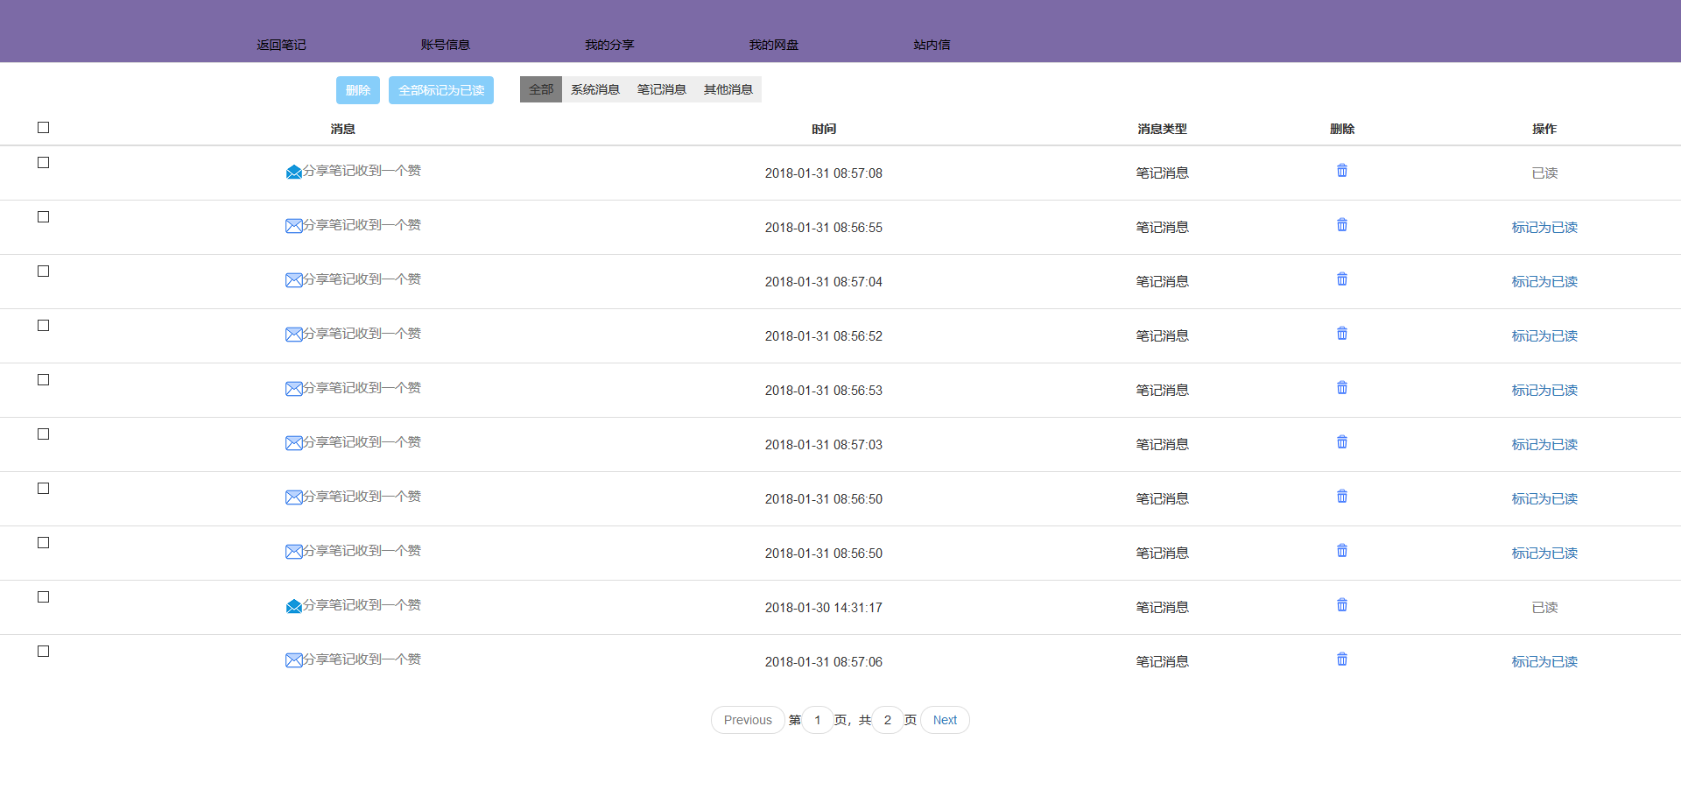Show 系统消息 messages only

coord(595,89)
